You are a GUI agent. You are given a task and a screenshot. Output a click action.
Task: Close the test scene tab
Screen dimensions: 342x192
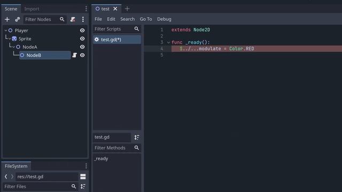115,9
